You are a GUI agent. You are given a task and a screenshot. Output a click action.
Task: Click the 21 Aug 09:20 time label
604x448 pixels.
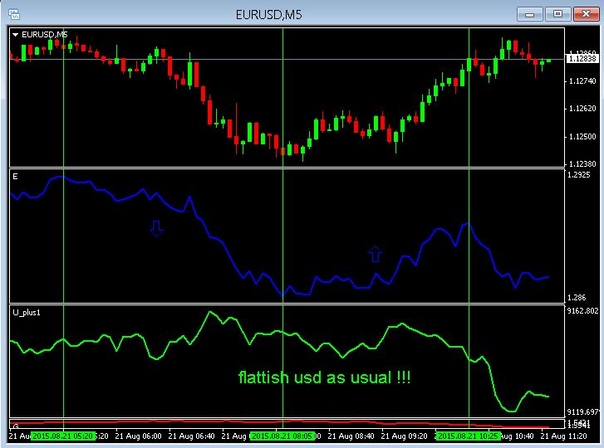(404, 436)
